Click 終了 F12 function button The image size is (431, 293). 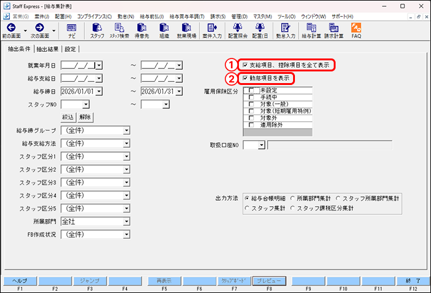[x=413, y=281]
